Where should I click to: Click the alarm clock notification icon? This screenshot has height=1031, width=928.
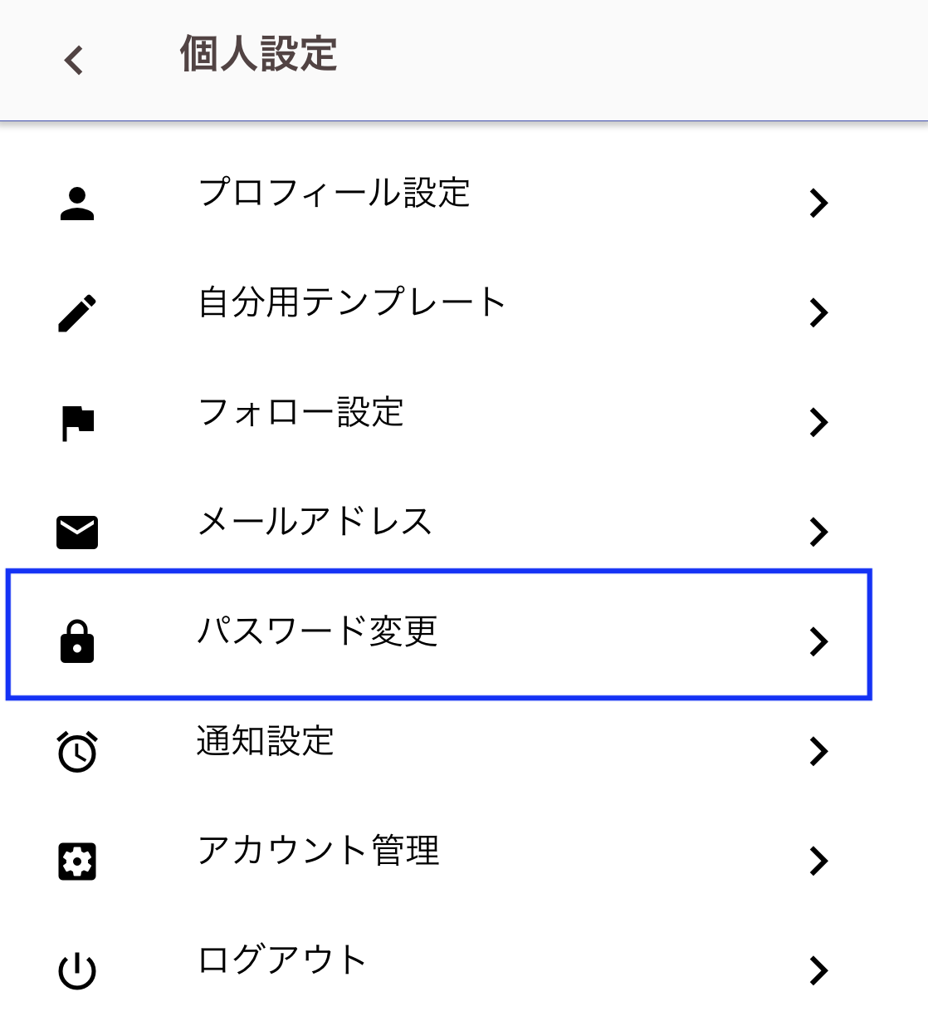click(x=77, y=752)
